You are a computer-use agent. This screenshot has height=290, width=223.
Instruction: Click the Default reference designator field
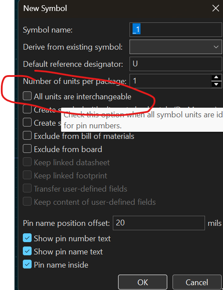click(176, 64)
